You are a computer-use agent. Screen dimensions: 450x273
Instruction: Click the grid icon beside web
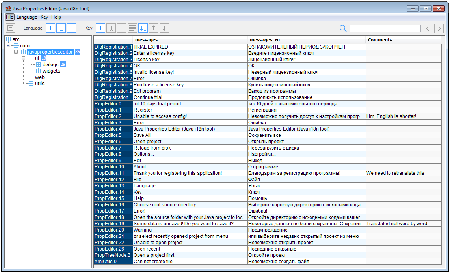tap(31, 77)
